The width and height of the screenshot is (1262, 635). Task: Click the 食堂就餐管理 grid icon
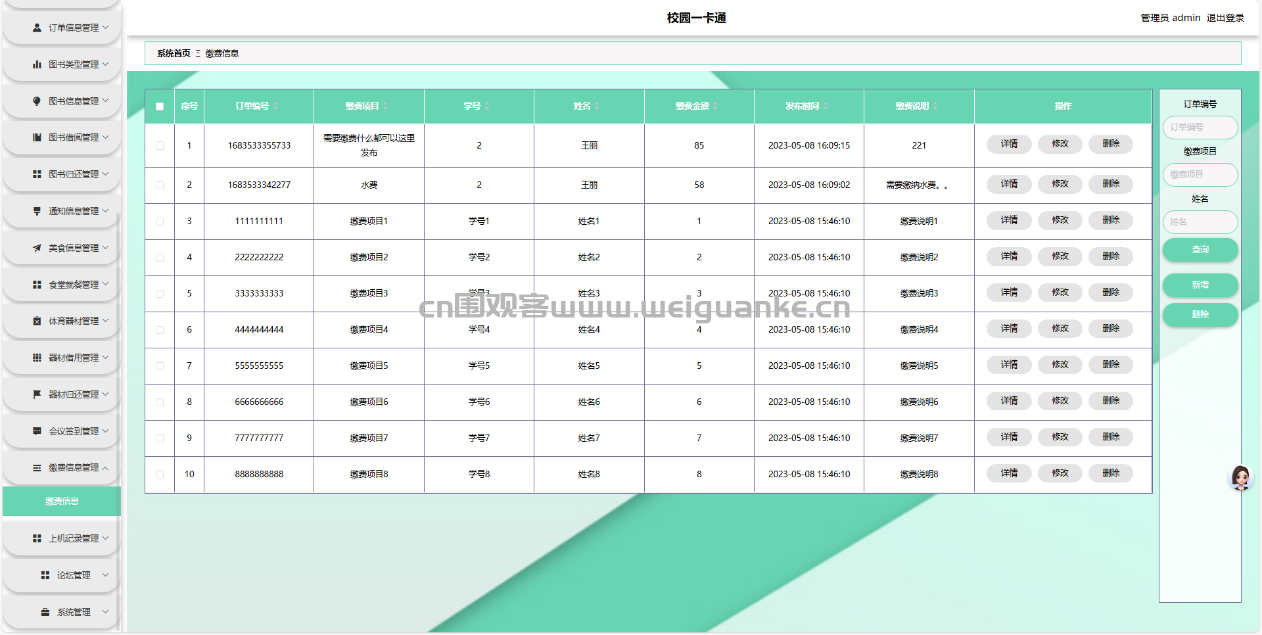(x=37, y=285)
